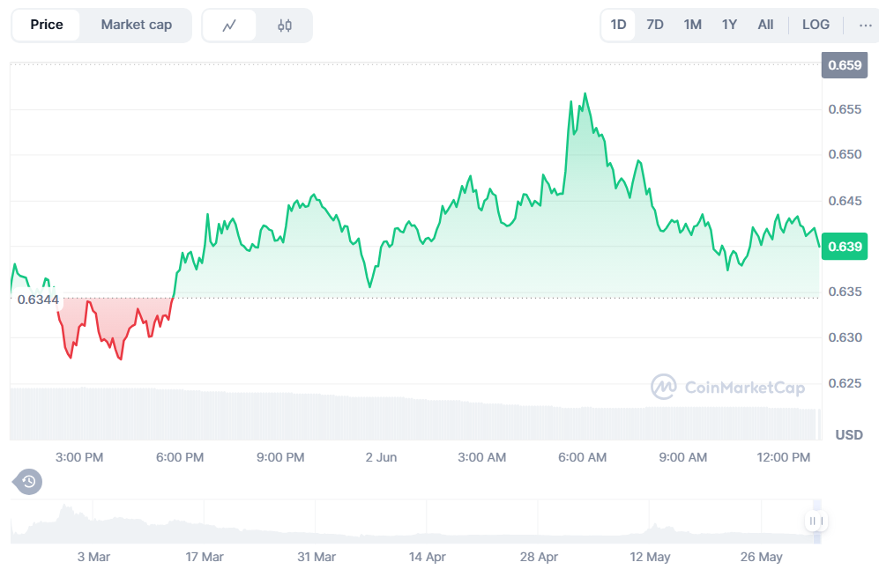The height and width of the screenshot is (577, 879).
Task: Click the USD currency label
Action: click(848, 435)
